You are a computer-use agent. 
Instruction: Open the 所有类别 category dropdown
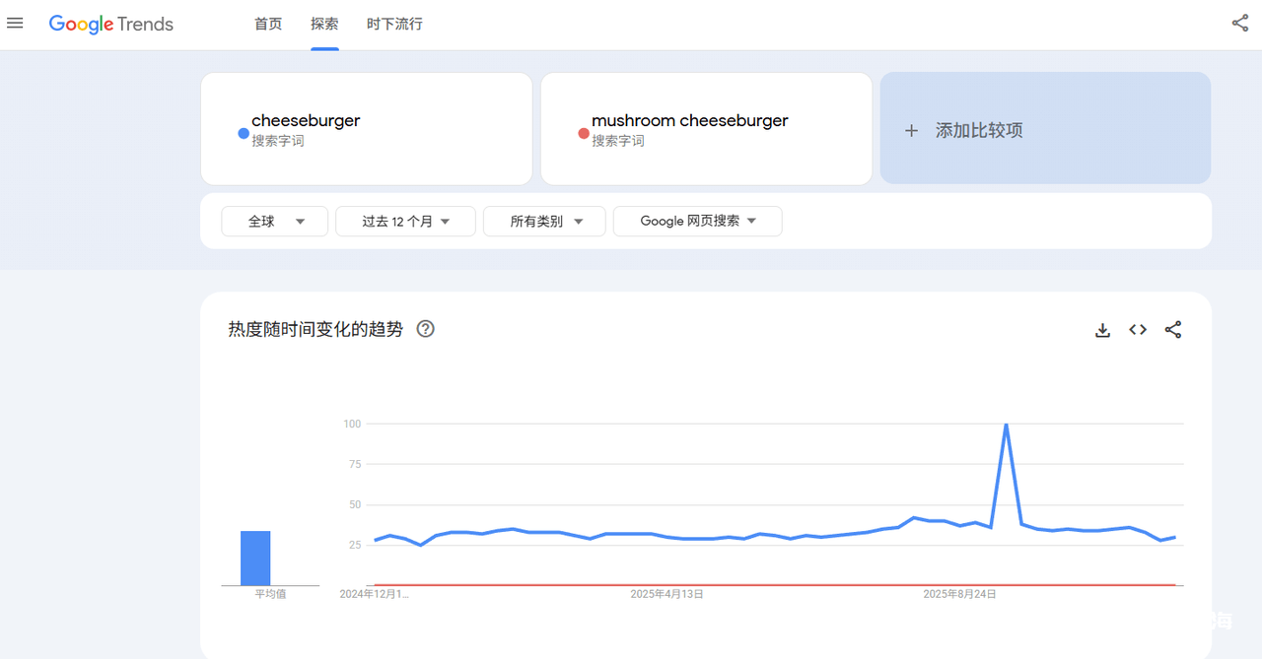click(544, 221)
